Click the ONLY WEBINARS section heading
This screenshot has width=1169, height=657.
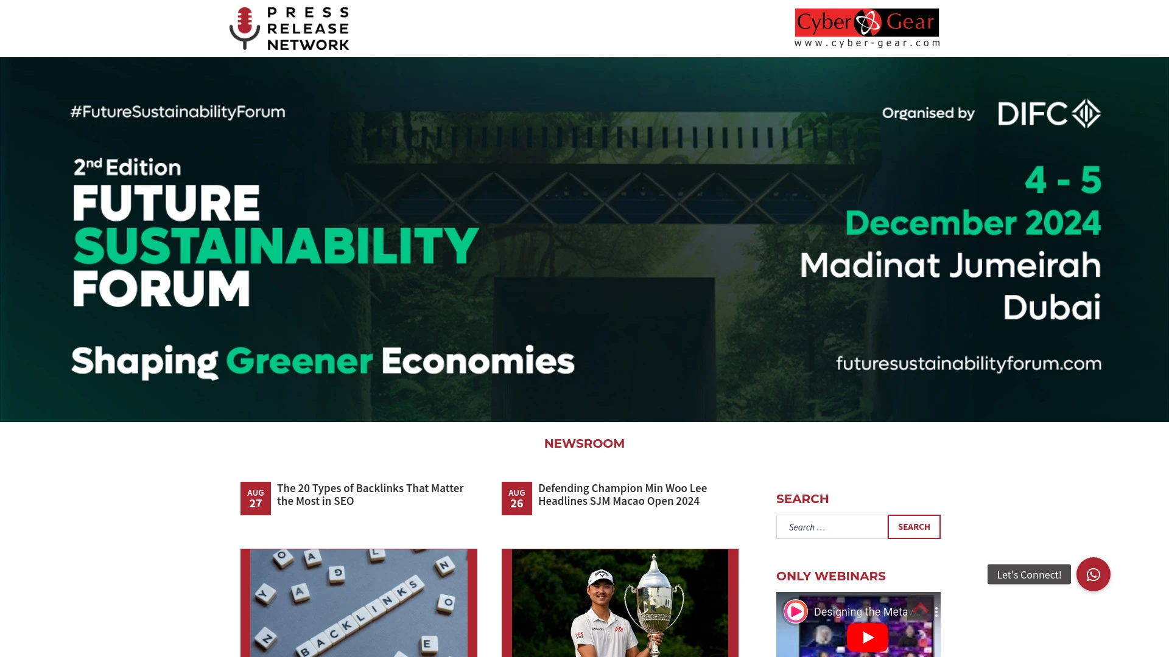click(x=831, y=576)
